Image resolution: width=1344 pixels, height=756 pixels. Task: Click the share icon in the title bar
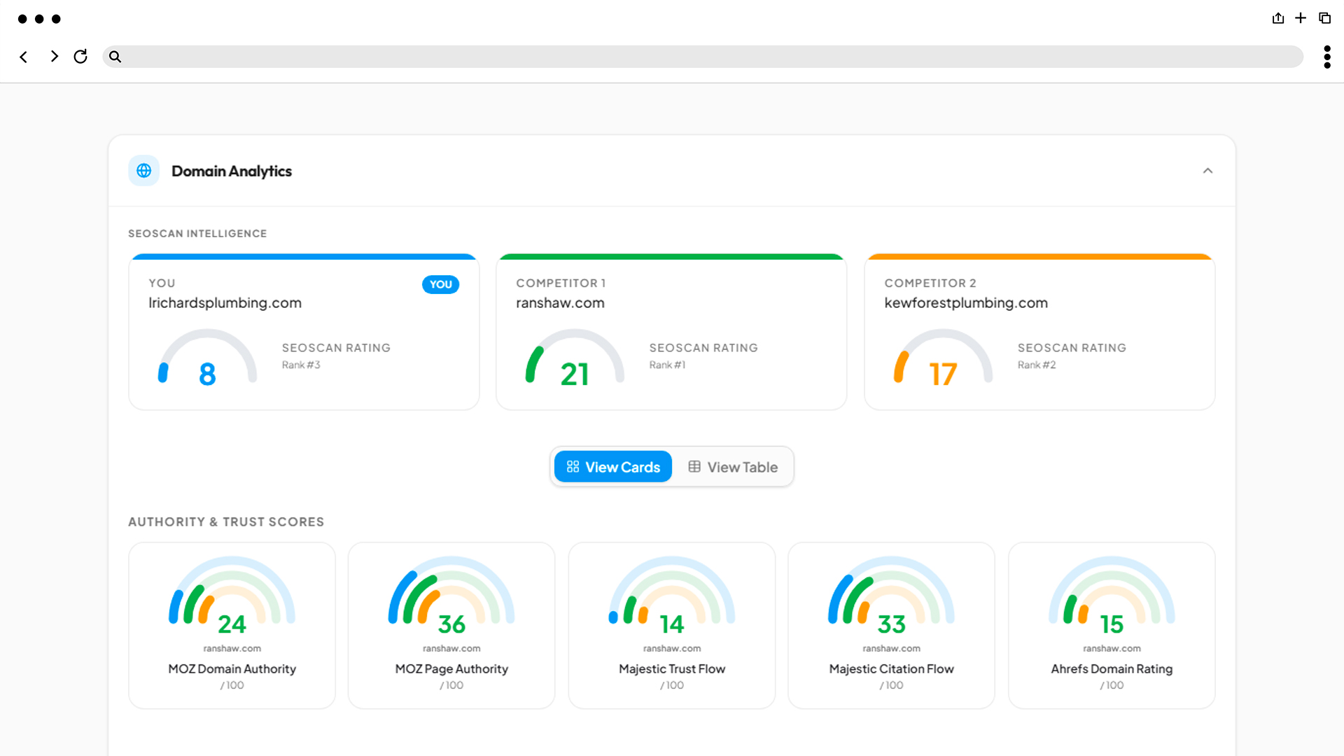pyautogui.click(x=1278, y=18)
